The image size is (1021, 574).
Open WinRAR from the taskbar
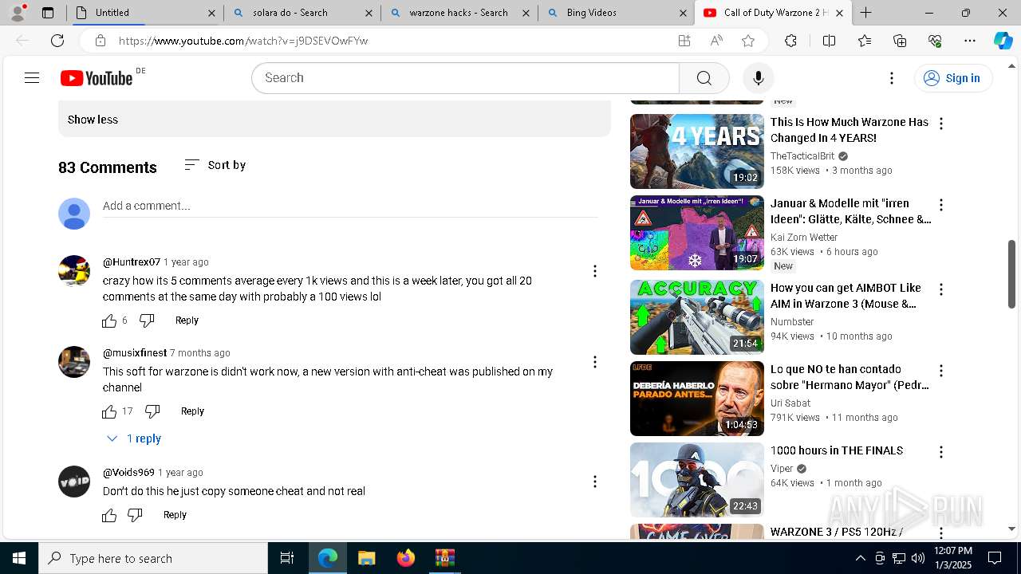[445, 558]
